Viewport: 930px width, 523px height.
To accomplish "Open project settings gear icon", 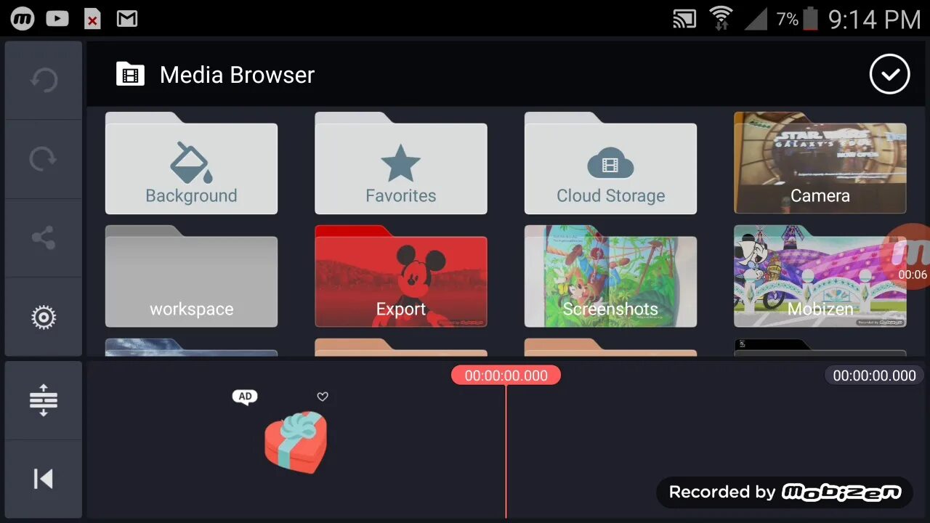I will tap(44, 317).
